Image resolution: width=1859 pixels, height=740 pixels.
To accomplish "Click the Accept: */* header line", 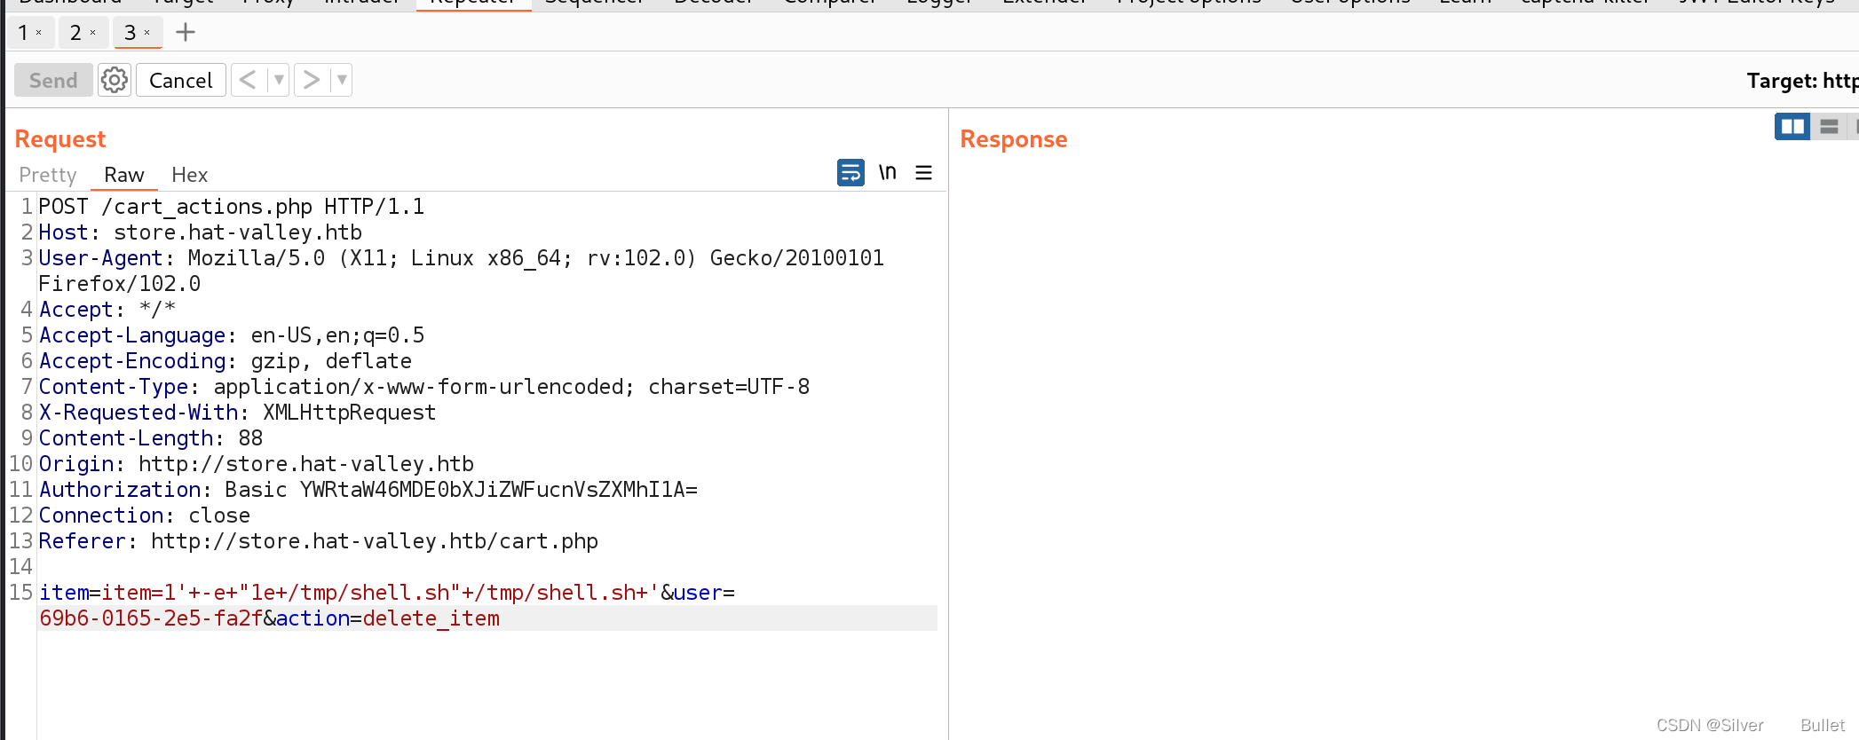I will pos(107,310).
